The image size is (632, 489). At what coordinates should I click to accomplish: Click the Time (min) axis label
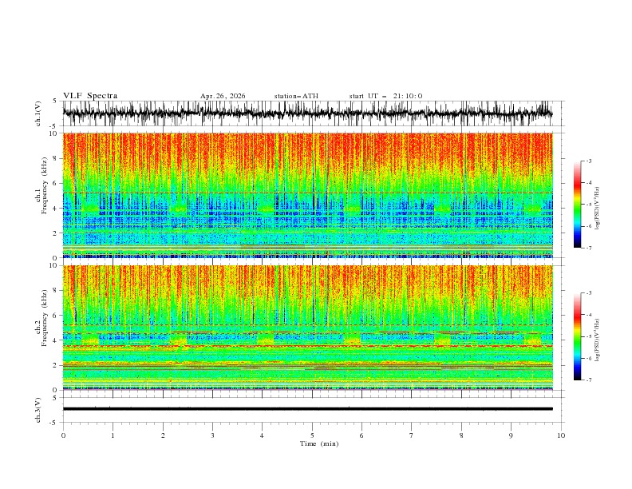[x=319, y=443]
